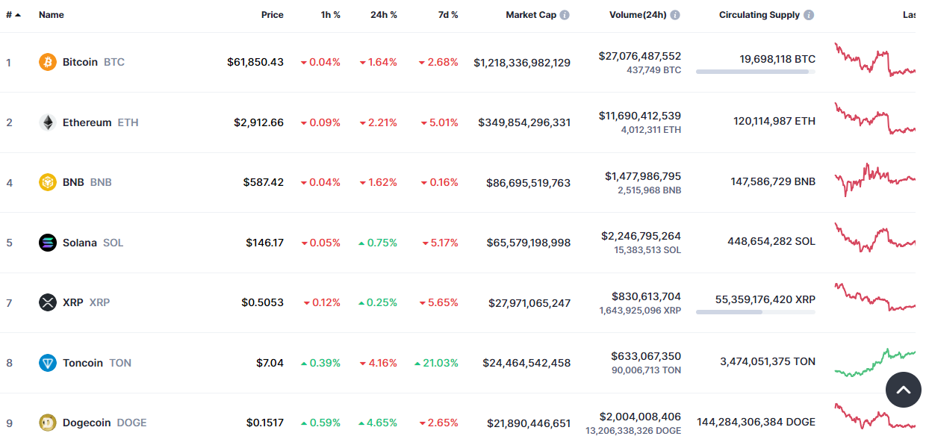
Task: Open Ethereum 7-day sparkline chart
Action: tap(874, 119)
